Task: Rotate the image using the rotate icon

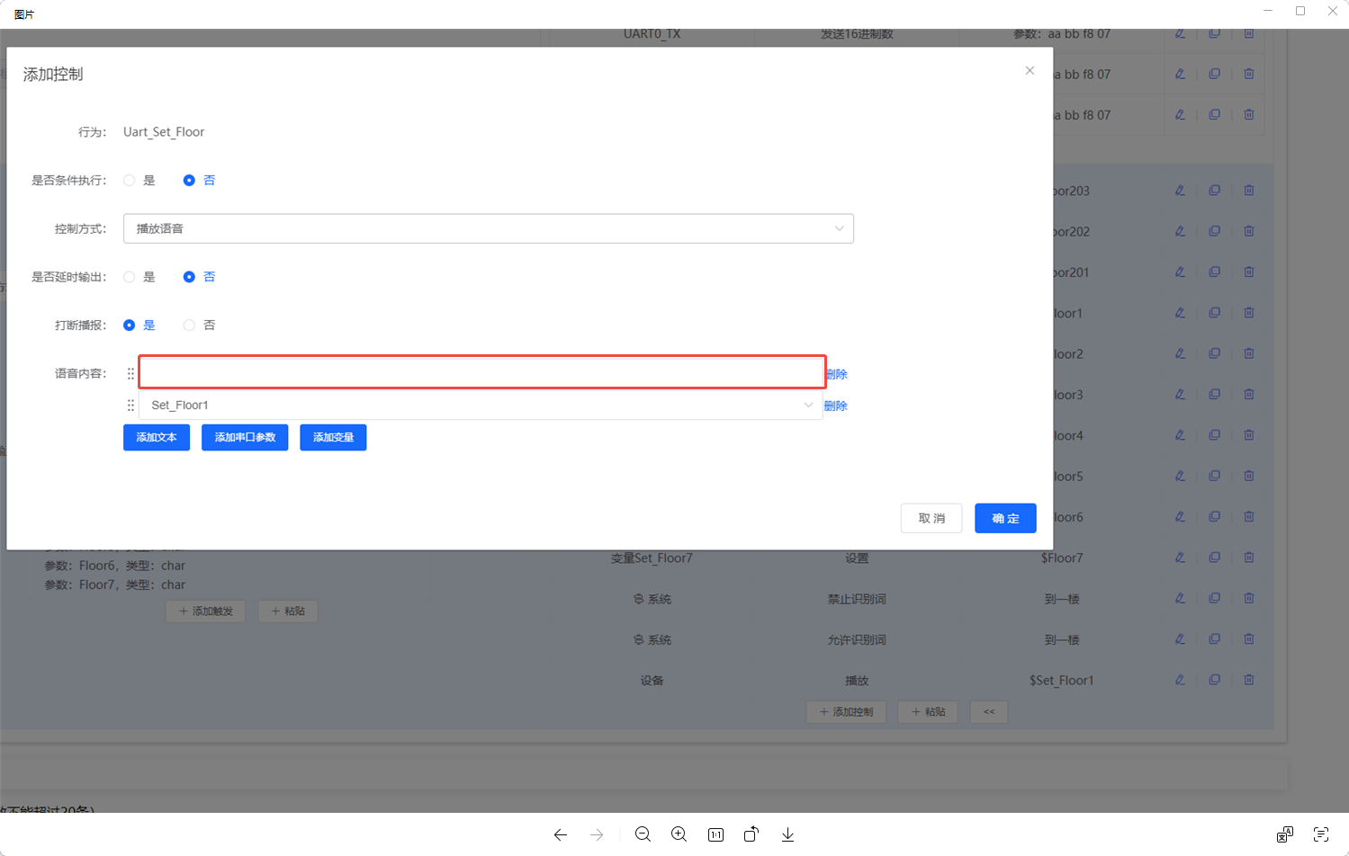Action: (751, 834)
